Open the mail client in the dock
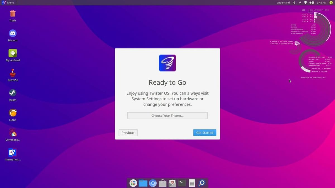This screenshot has width=335, height=188. [172, 183]
